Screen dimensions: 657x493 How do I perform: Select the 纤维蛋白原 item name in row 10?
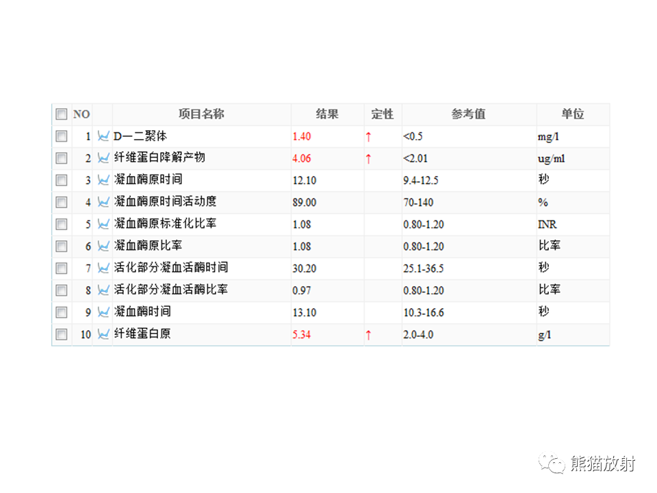(142, 333)
